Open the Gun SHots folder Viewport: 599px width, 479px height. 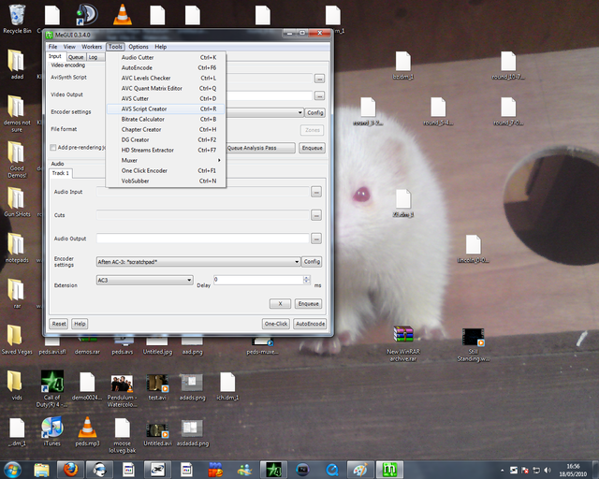pyautogui.click(x=17, y=202)
